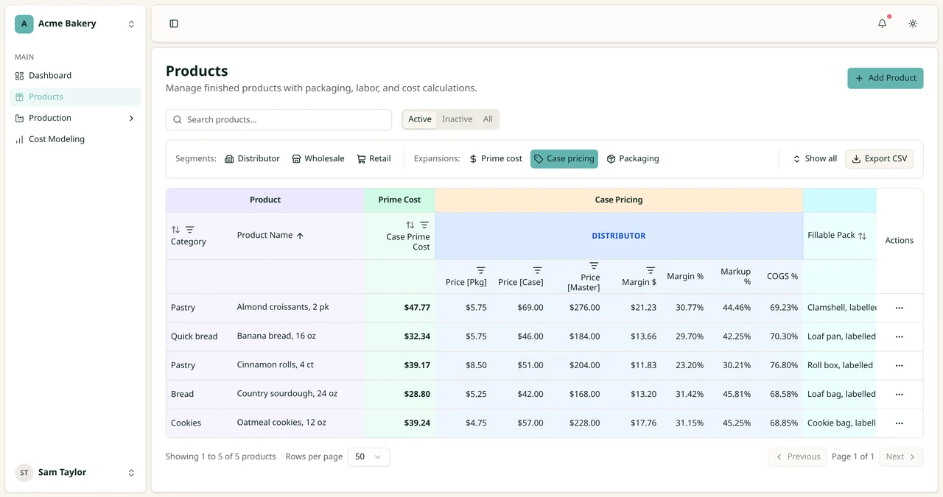Screen dimensions: 943x497
Task: Select the Oatmeal cookies, 12 oz name
Action: coord(281,423)
